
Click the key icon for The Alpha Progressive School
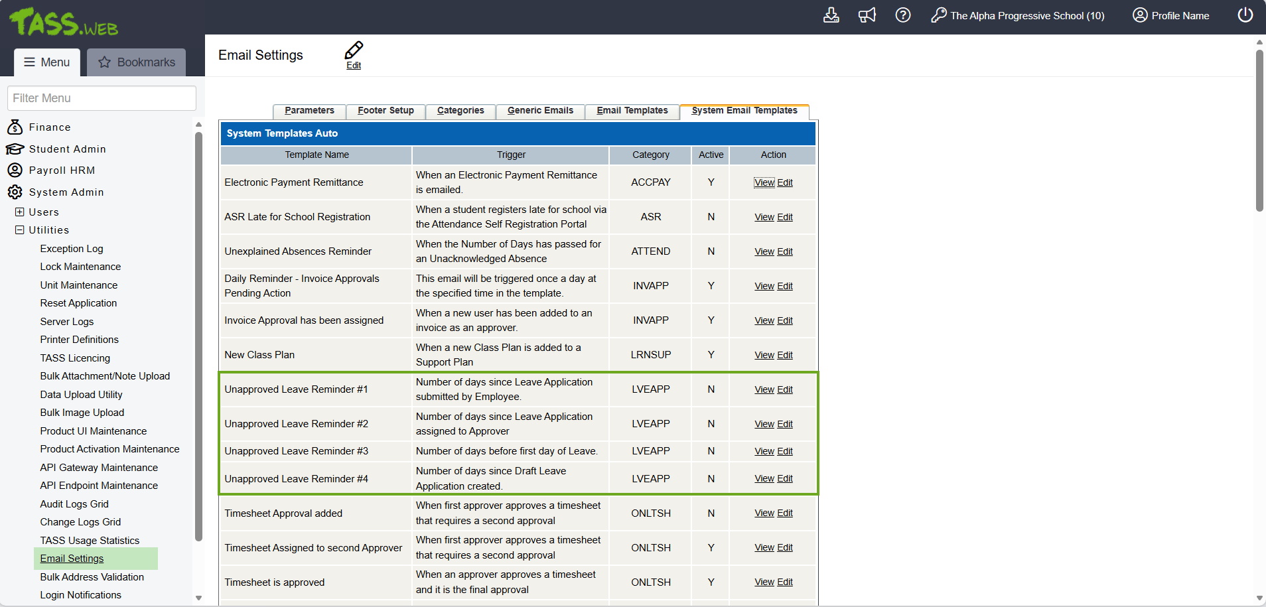[x=938, y=15]
